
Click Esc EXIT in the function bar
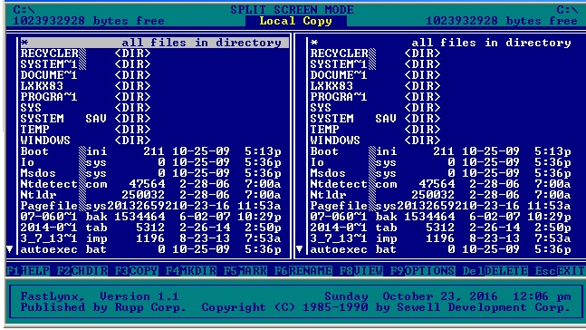tap(560, 270)
